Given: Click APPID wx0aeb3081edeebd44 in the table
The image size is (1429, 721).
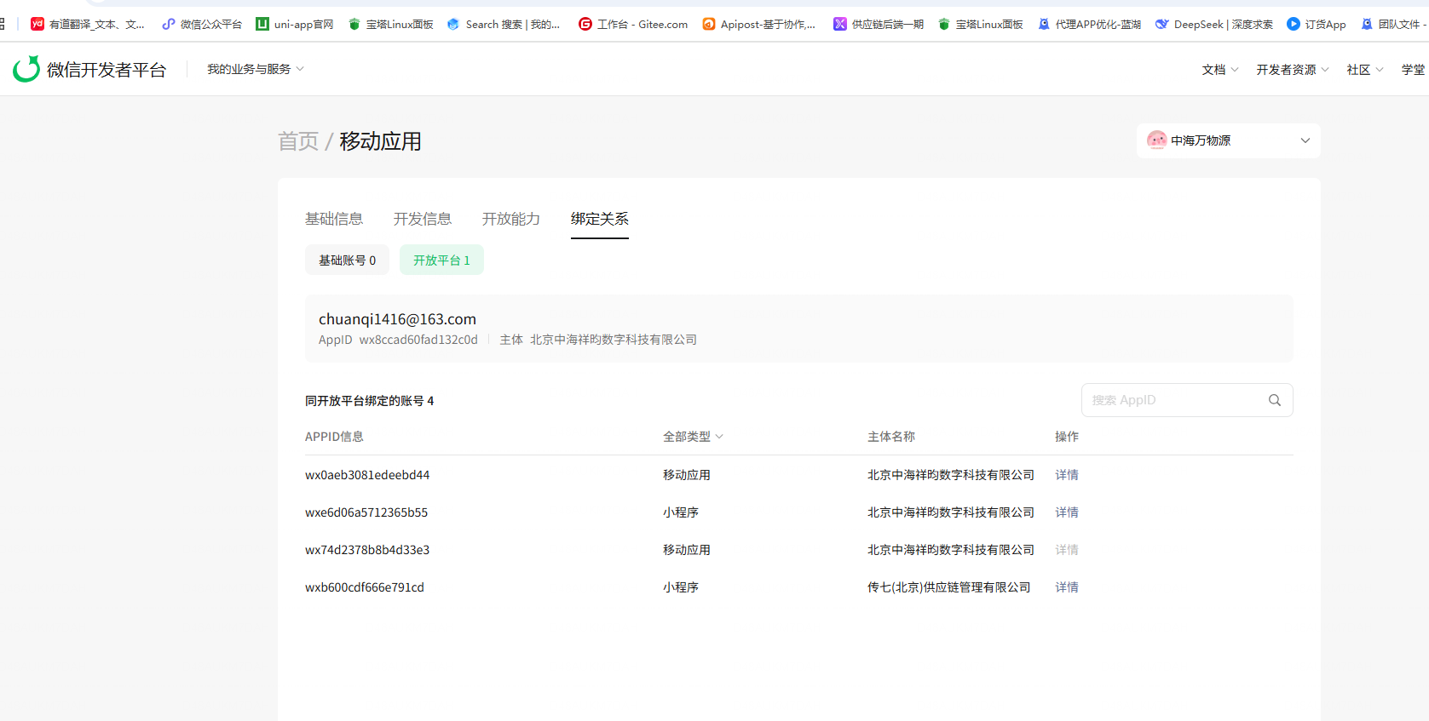Looking at the screenshot, I should [367, 475].
